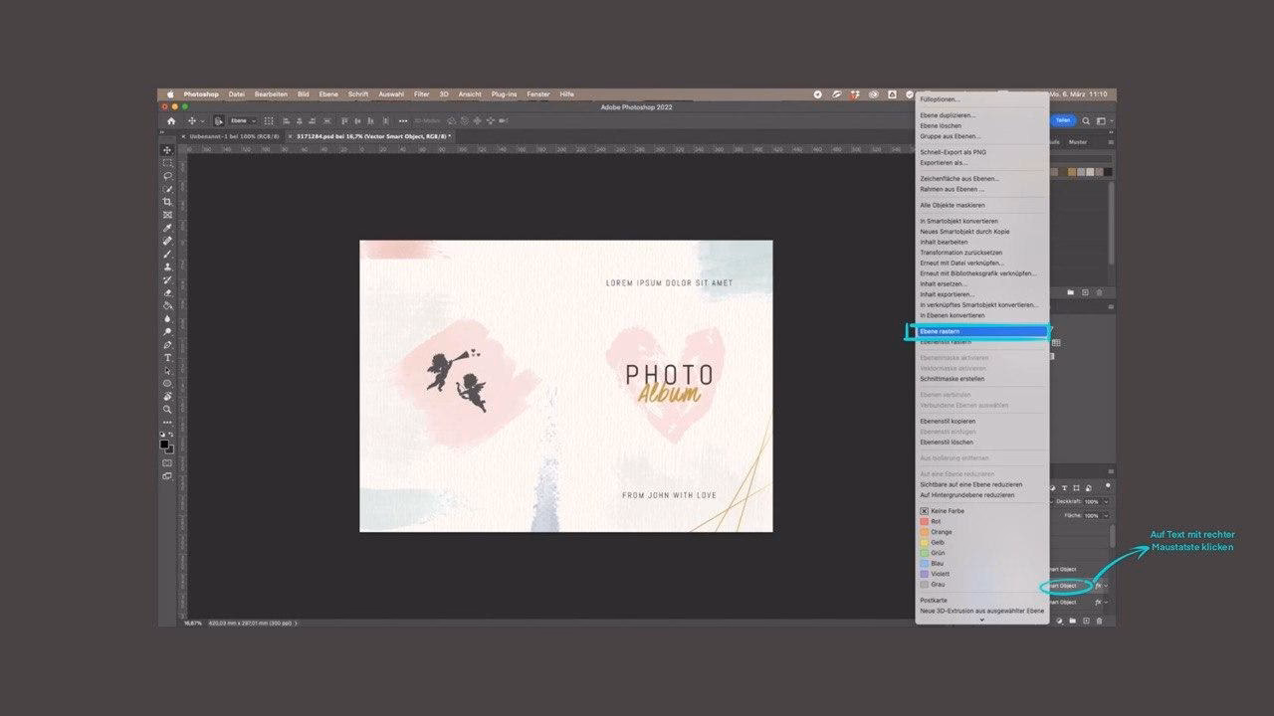Viewport: 1274px width, 716px height.
Task: Select the Clone Stamp tool
Action: coord(167,267)
